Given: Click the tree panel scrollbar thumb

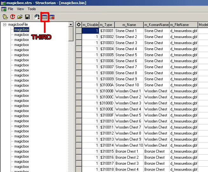Looking at the screenshot, I should [71, 34].
